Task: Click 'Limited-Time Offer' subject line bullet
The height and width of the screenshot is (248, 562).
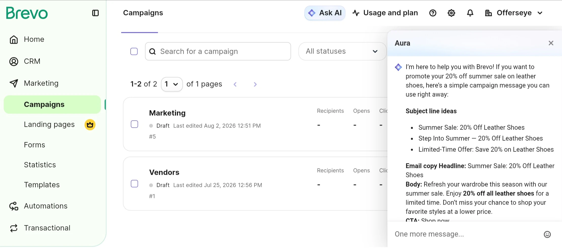Action: (x=486, y=150)
